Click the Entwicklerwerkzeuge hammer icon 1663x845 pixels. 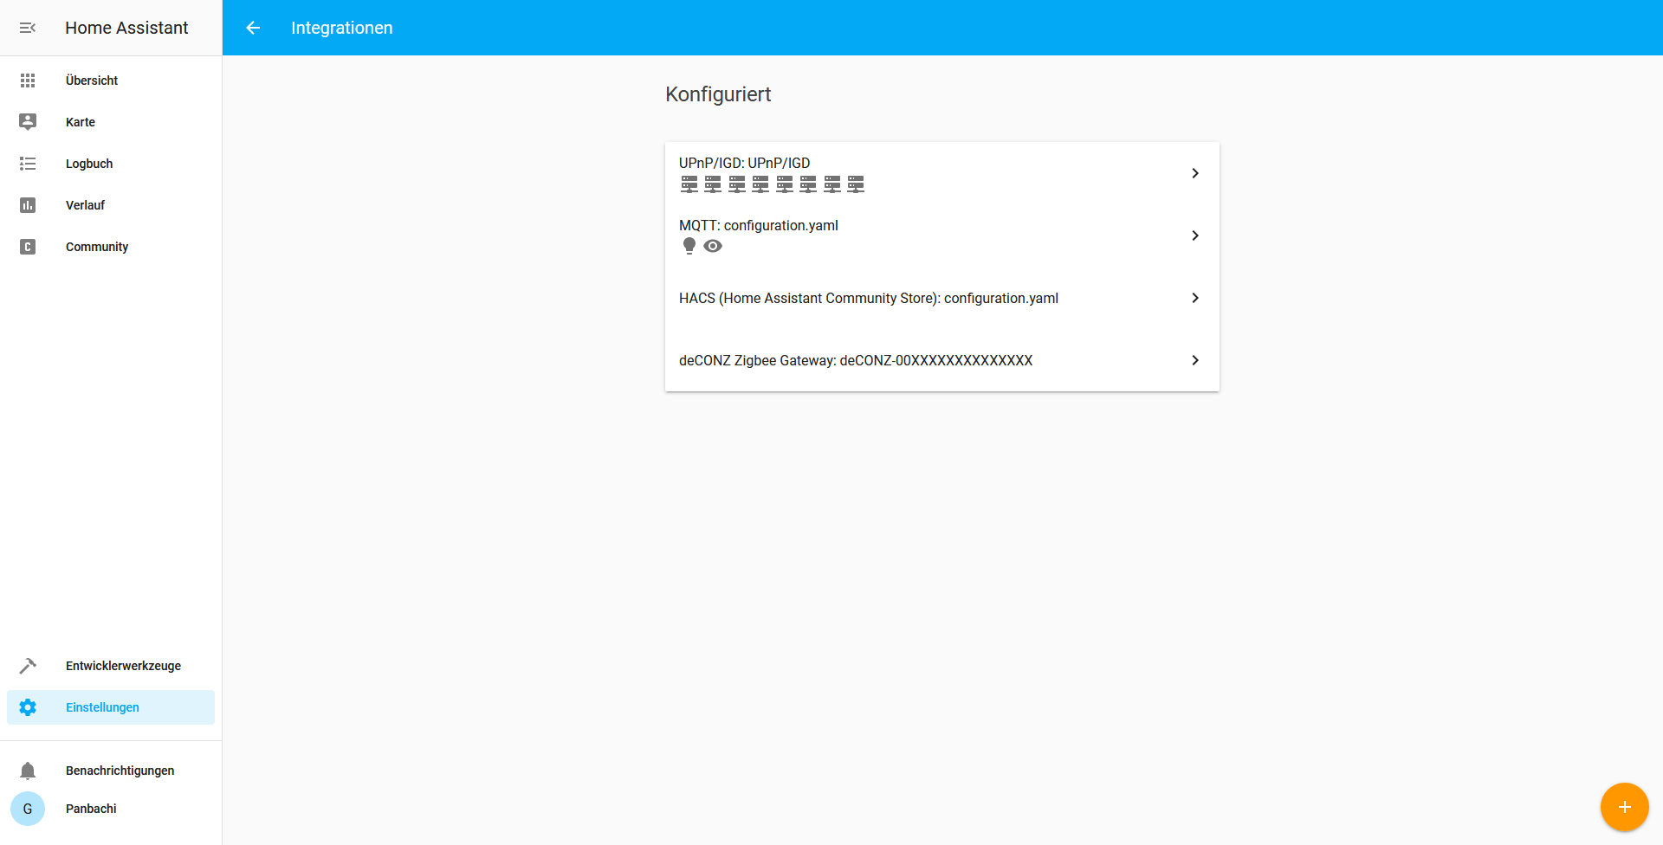[x=28, y=666]
